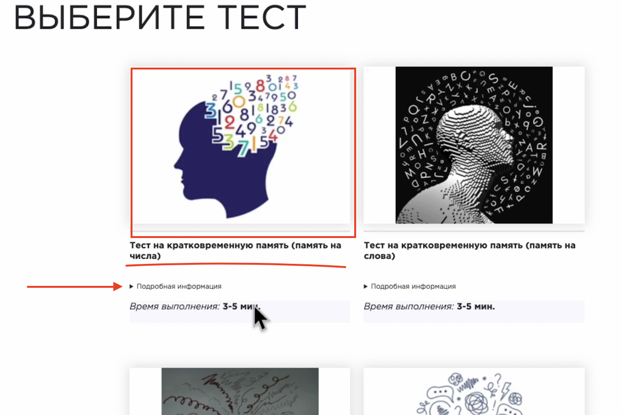Select the red scribble drawing thumbnail
Viewport: 622px width, 415px height.
point(240,392)
